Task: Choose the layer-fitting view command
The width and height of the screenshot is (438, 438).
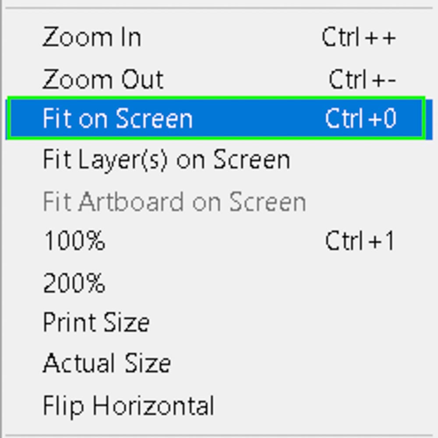Action: coord(166,160)
